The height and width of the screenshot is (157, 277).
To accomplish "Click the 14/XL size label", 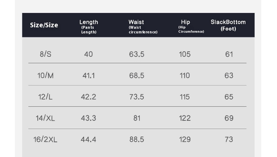I will [x=45, y=118].
